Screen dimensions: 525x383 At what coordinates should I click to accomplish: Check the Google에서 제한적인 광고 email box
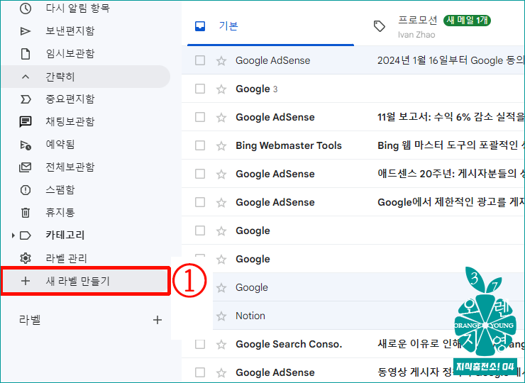[200, 202]
